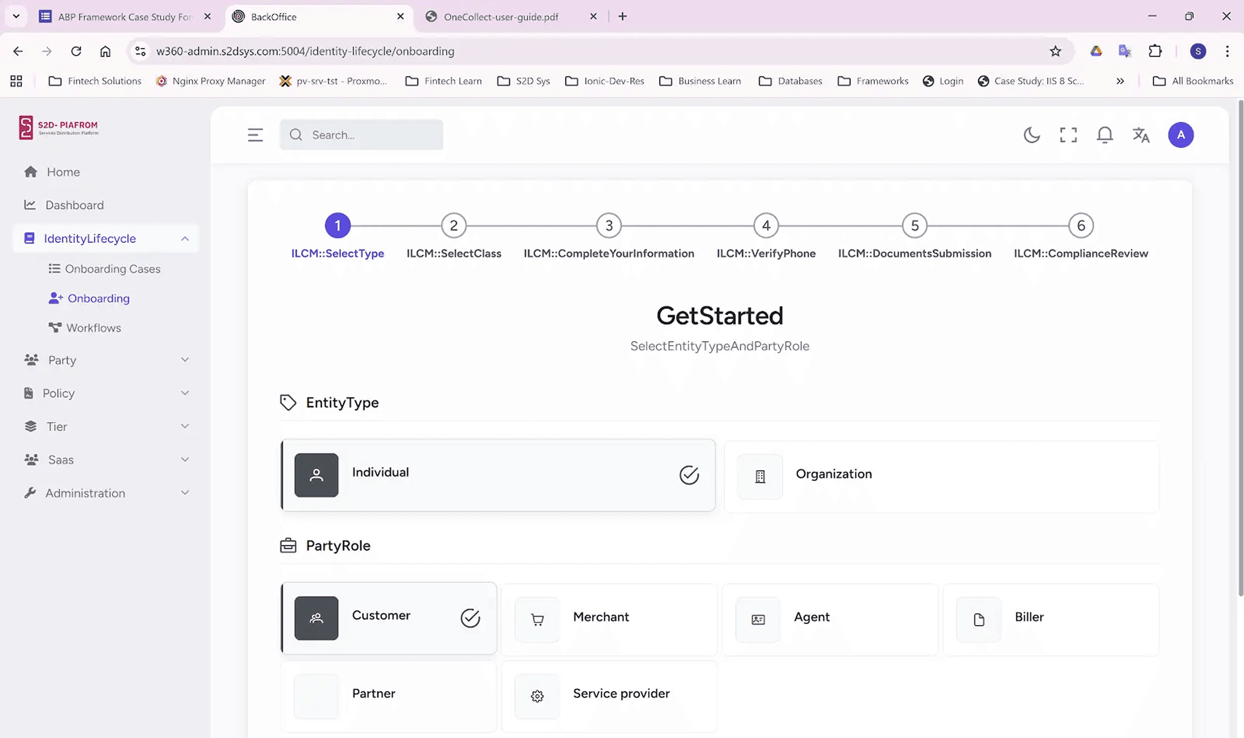Switch to OneCollect-user-guide.pdf tab
Image resolution: width=1244 pixels, height=738 pixels.
click(x=501, y=17)
